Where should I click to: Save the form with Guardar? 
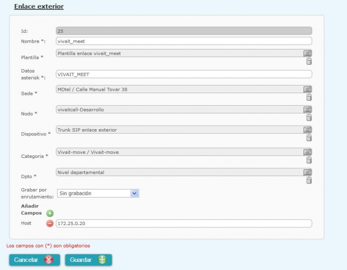pyautogui.click(x=88, y=260)
